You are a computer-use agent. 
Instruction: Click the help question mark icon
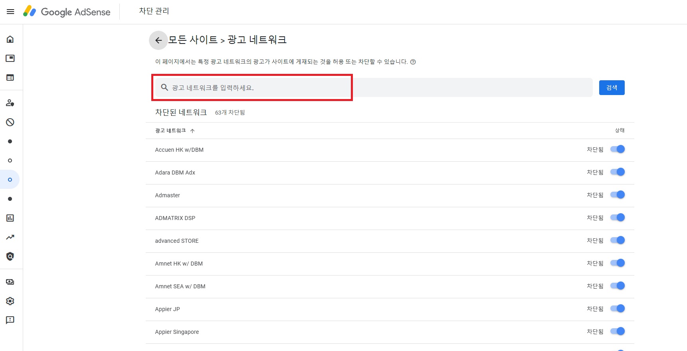413,62
